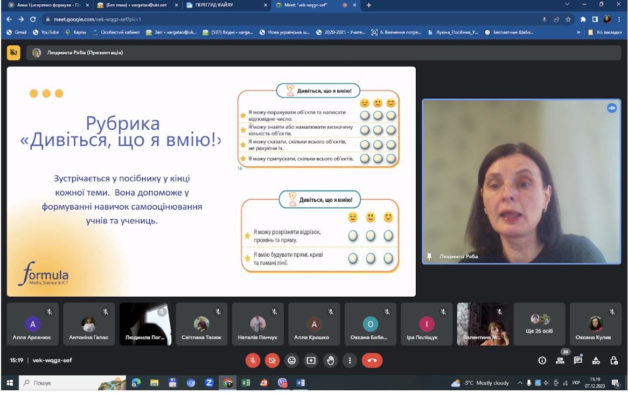Open more options three-dot menu
Viewport: 628px width, 393px height.
[x=350, y=361]
